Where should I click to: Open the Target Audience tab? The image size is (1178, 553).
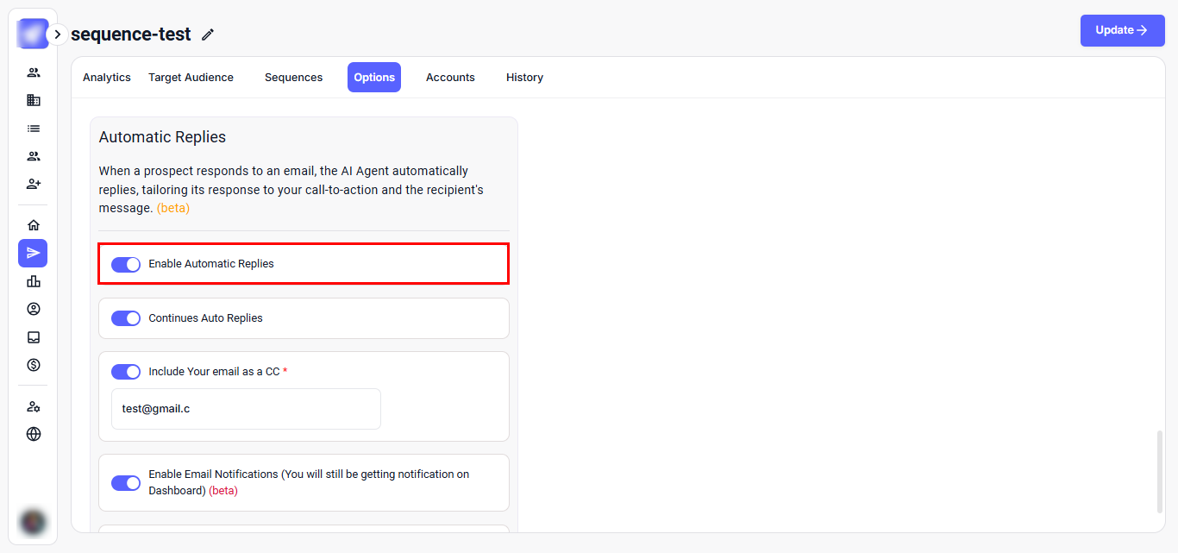point(191,78)
